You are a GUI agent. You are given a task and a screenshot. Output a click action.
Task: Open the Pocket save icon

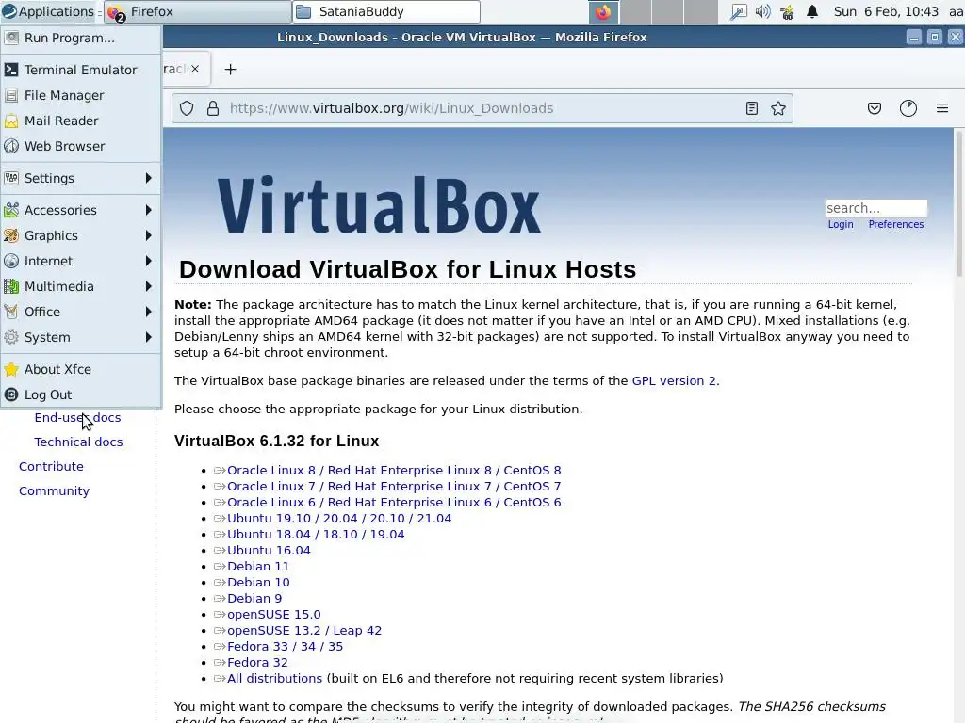coord(875,109)
